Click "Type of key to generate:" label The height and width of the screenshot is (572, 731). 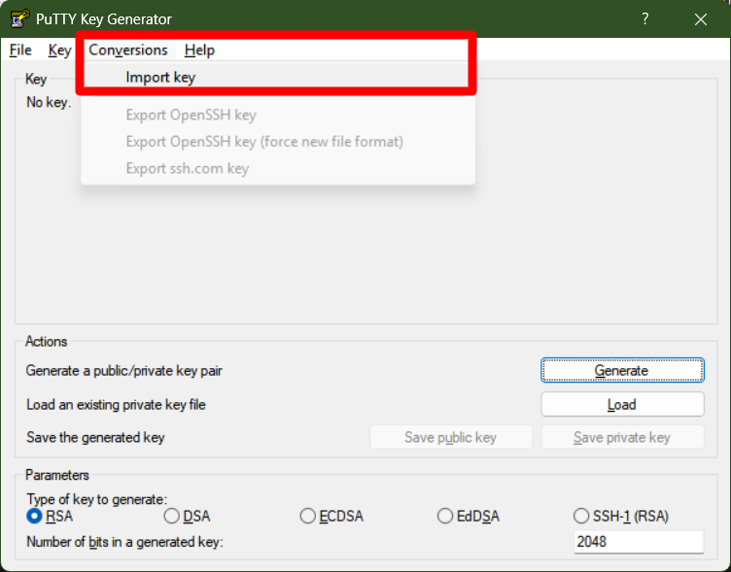(96, 499)
